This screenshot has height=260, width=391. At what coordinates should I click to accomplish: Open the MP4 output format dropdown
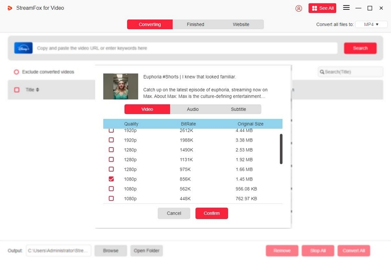pos(371,24)
